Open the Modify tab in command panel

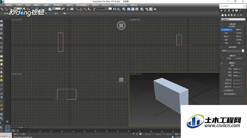[225, 11]
